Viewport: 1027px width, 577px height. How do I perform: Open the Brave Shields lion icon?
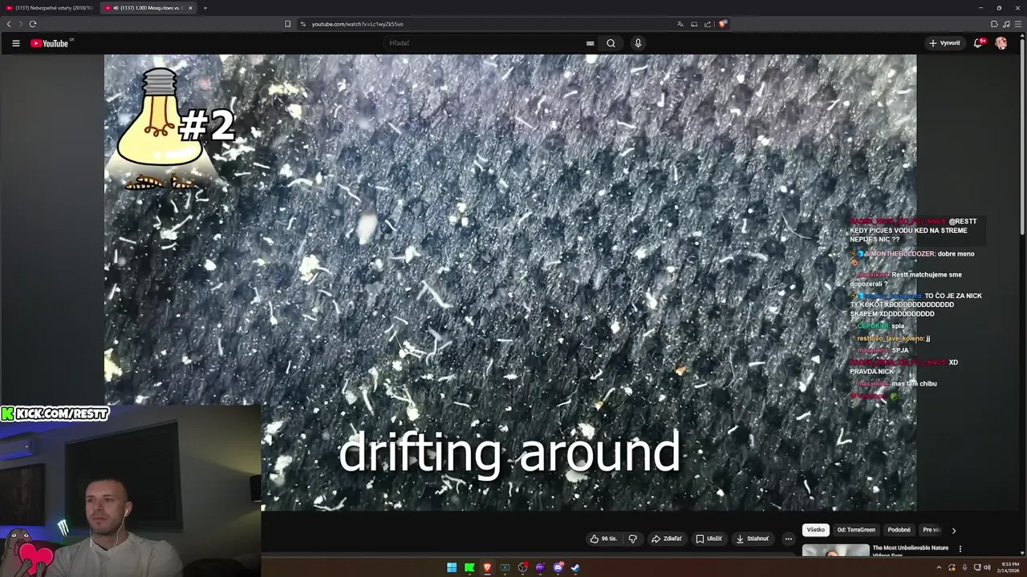(722, 24)
